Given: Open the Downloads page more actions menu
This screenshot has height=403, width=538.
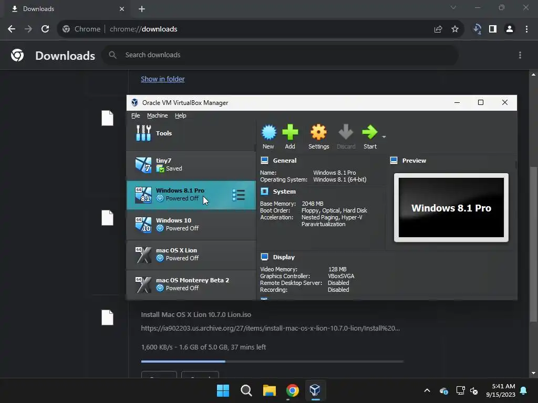Looking at the screenshot, I should click(520, 55).
